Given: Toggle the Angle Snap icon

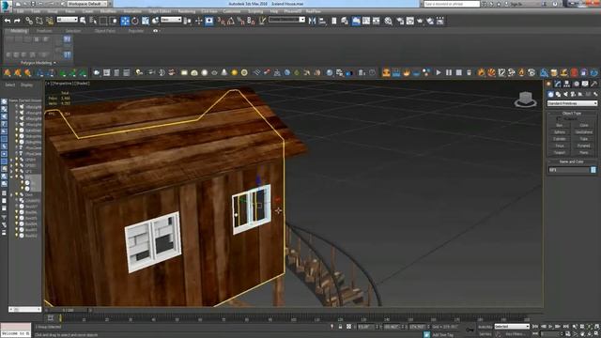Looking at the screenshot, I should click(231, 21).
